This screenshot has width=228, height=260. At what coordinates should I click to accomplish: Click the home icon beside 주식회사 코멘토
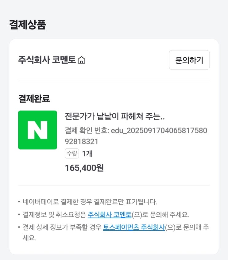[81, 60]
